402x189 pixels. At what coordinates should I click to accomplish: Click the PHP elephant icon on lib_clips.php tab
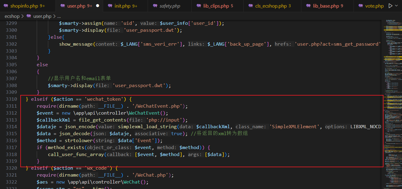coord(199,6)
